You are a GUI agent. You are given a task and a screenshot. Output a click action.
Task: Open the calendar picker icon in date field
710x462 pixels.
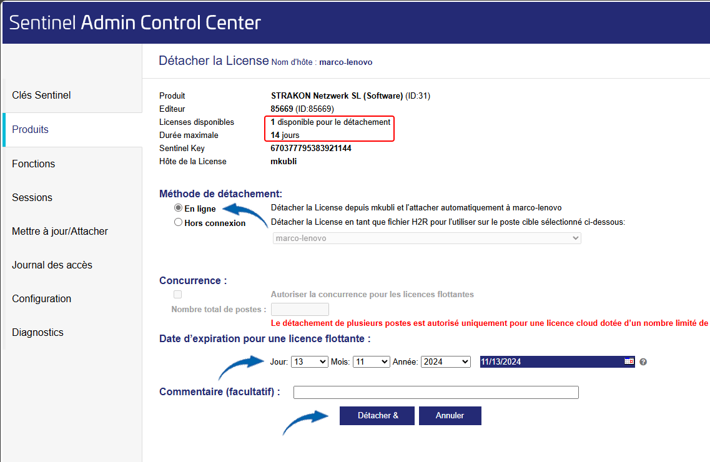(629, 361)
